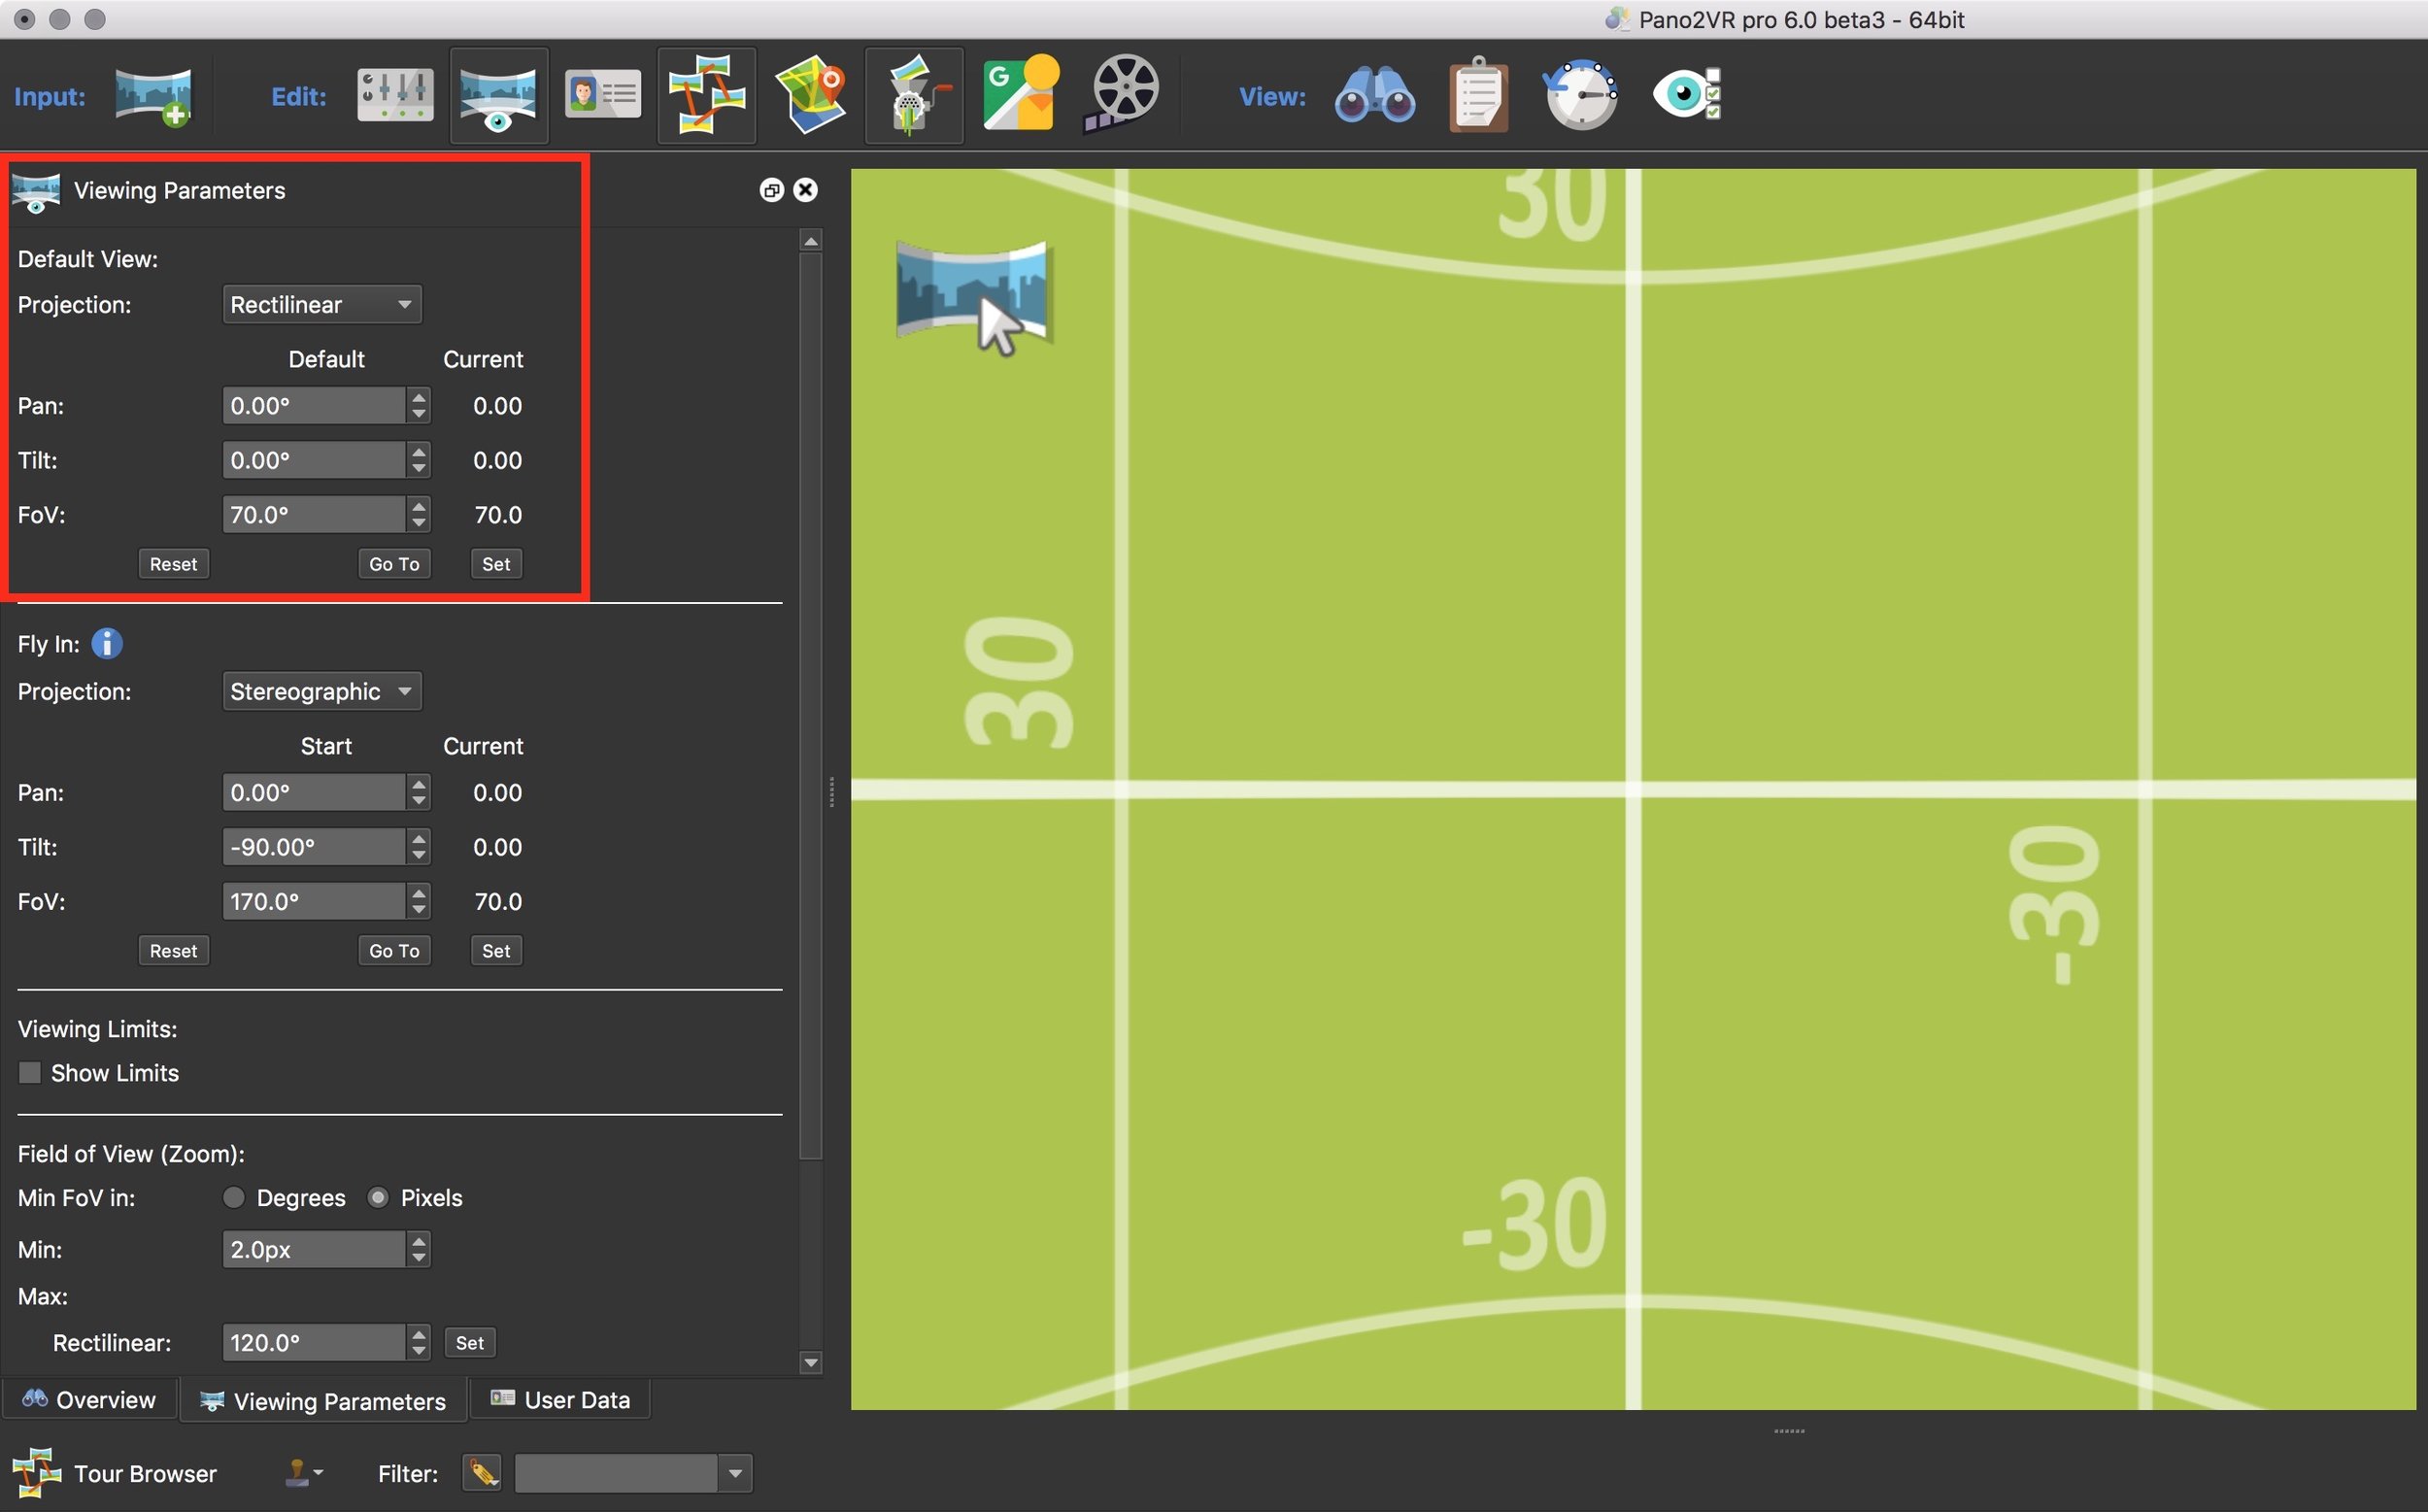
Task: Switch to the User Data tab
Action: tap(561, 1400)
